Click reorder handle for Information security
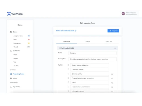The image size is (142, 106). pos(68,91)
